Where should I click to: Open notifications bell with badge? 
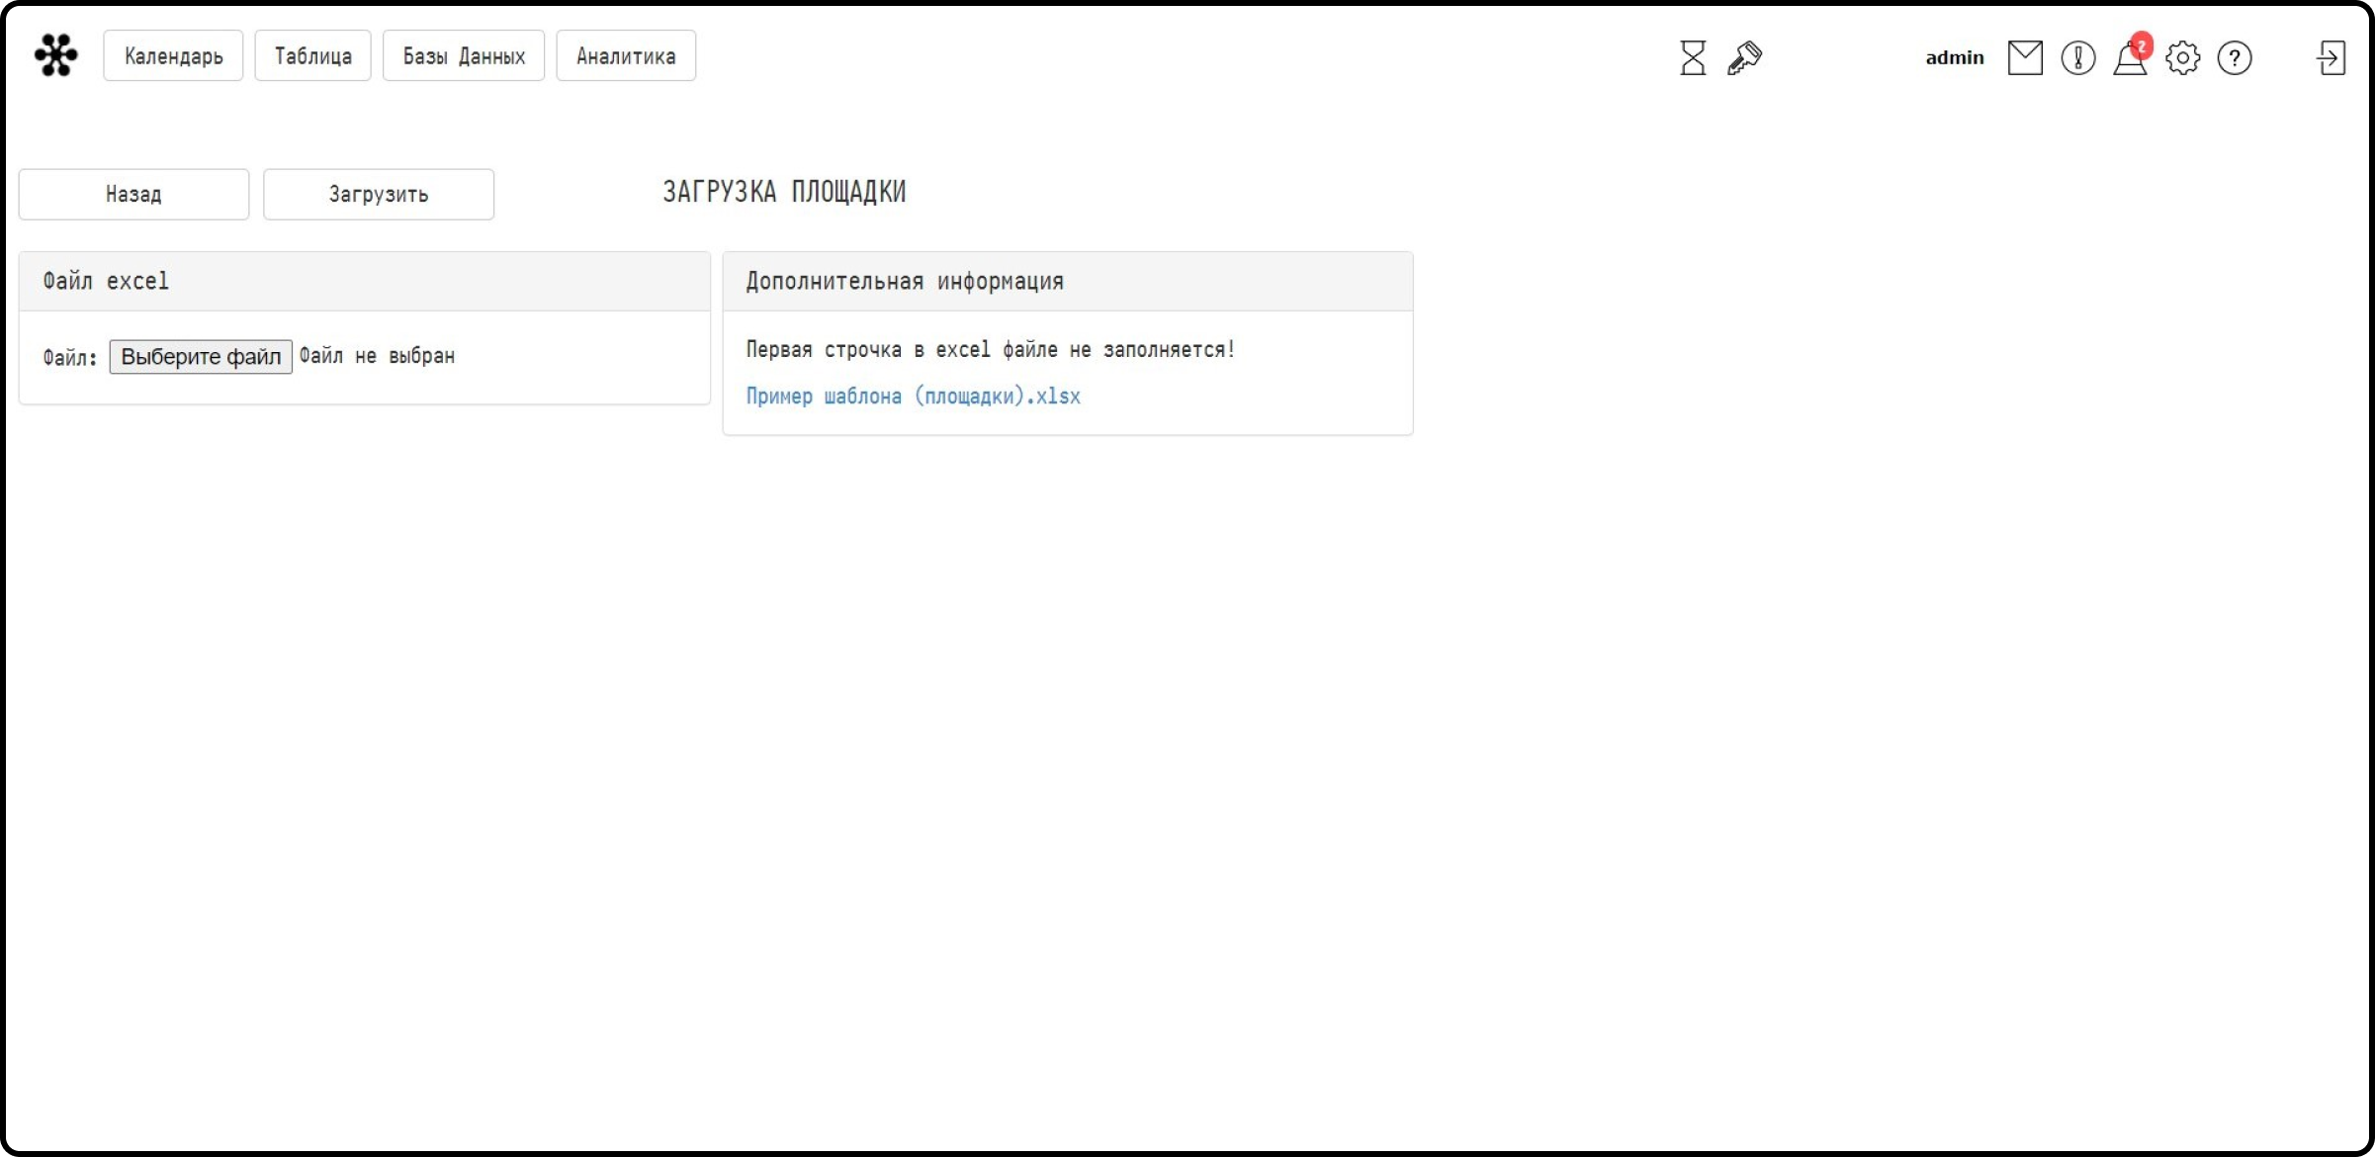pyautogui.click(x=2132, y=55)
